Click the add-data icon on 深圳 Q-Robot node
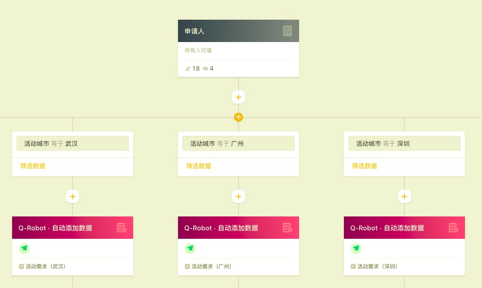This screenshot has height=288, width=482. 453,228
